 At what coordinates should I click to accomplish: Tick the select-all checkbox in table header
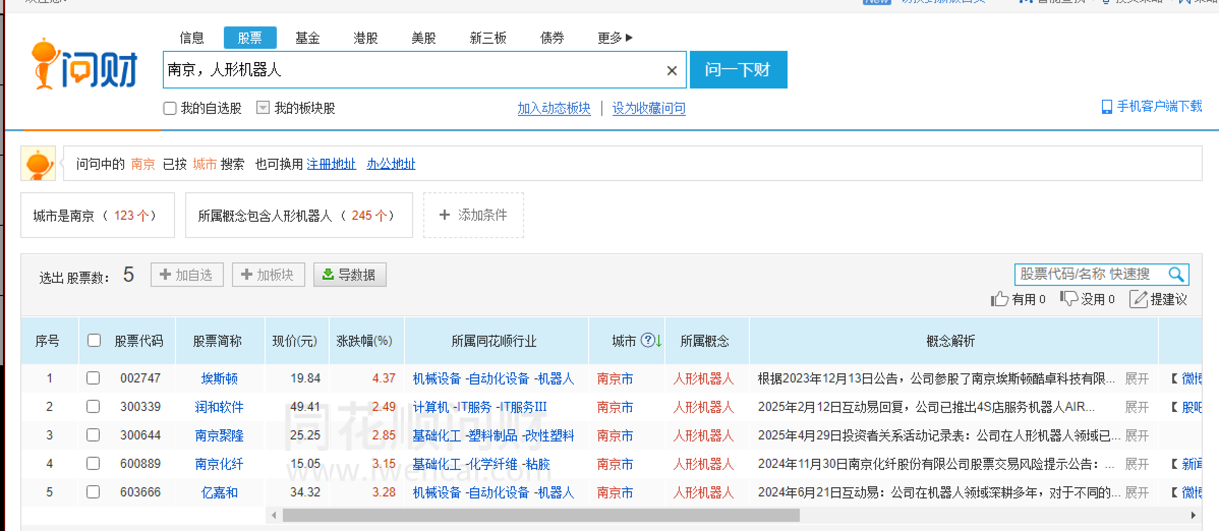click(94, 340)
